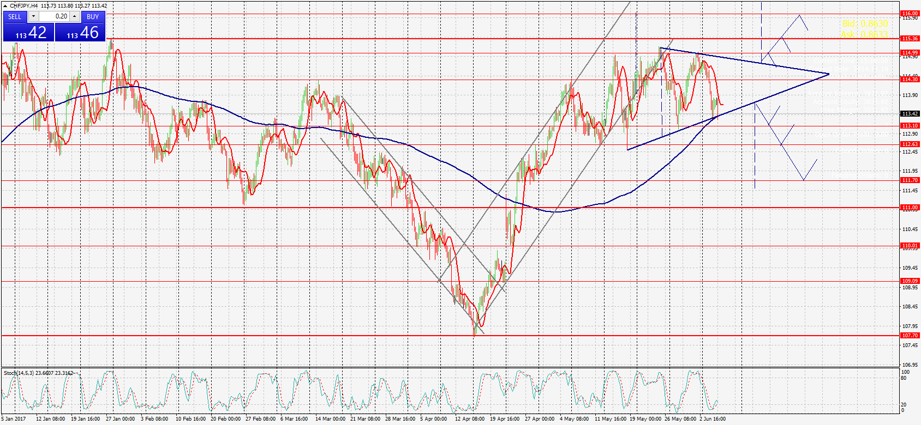Click the 14 Mar 00:00 time label
The height and width of the screenshot is (425, 921).
click(x=330, y=419)
